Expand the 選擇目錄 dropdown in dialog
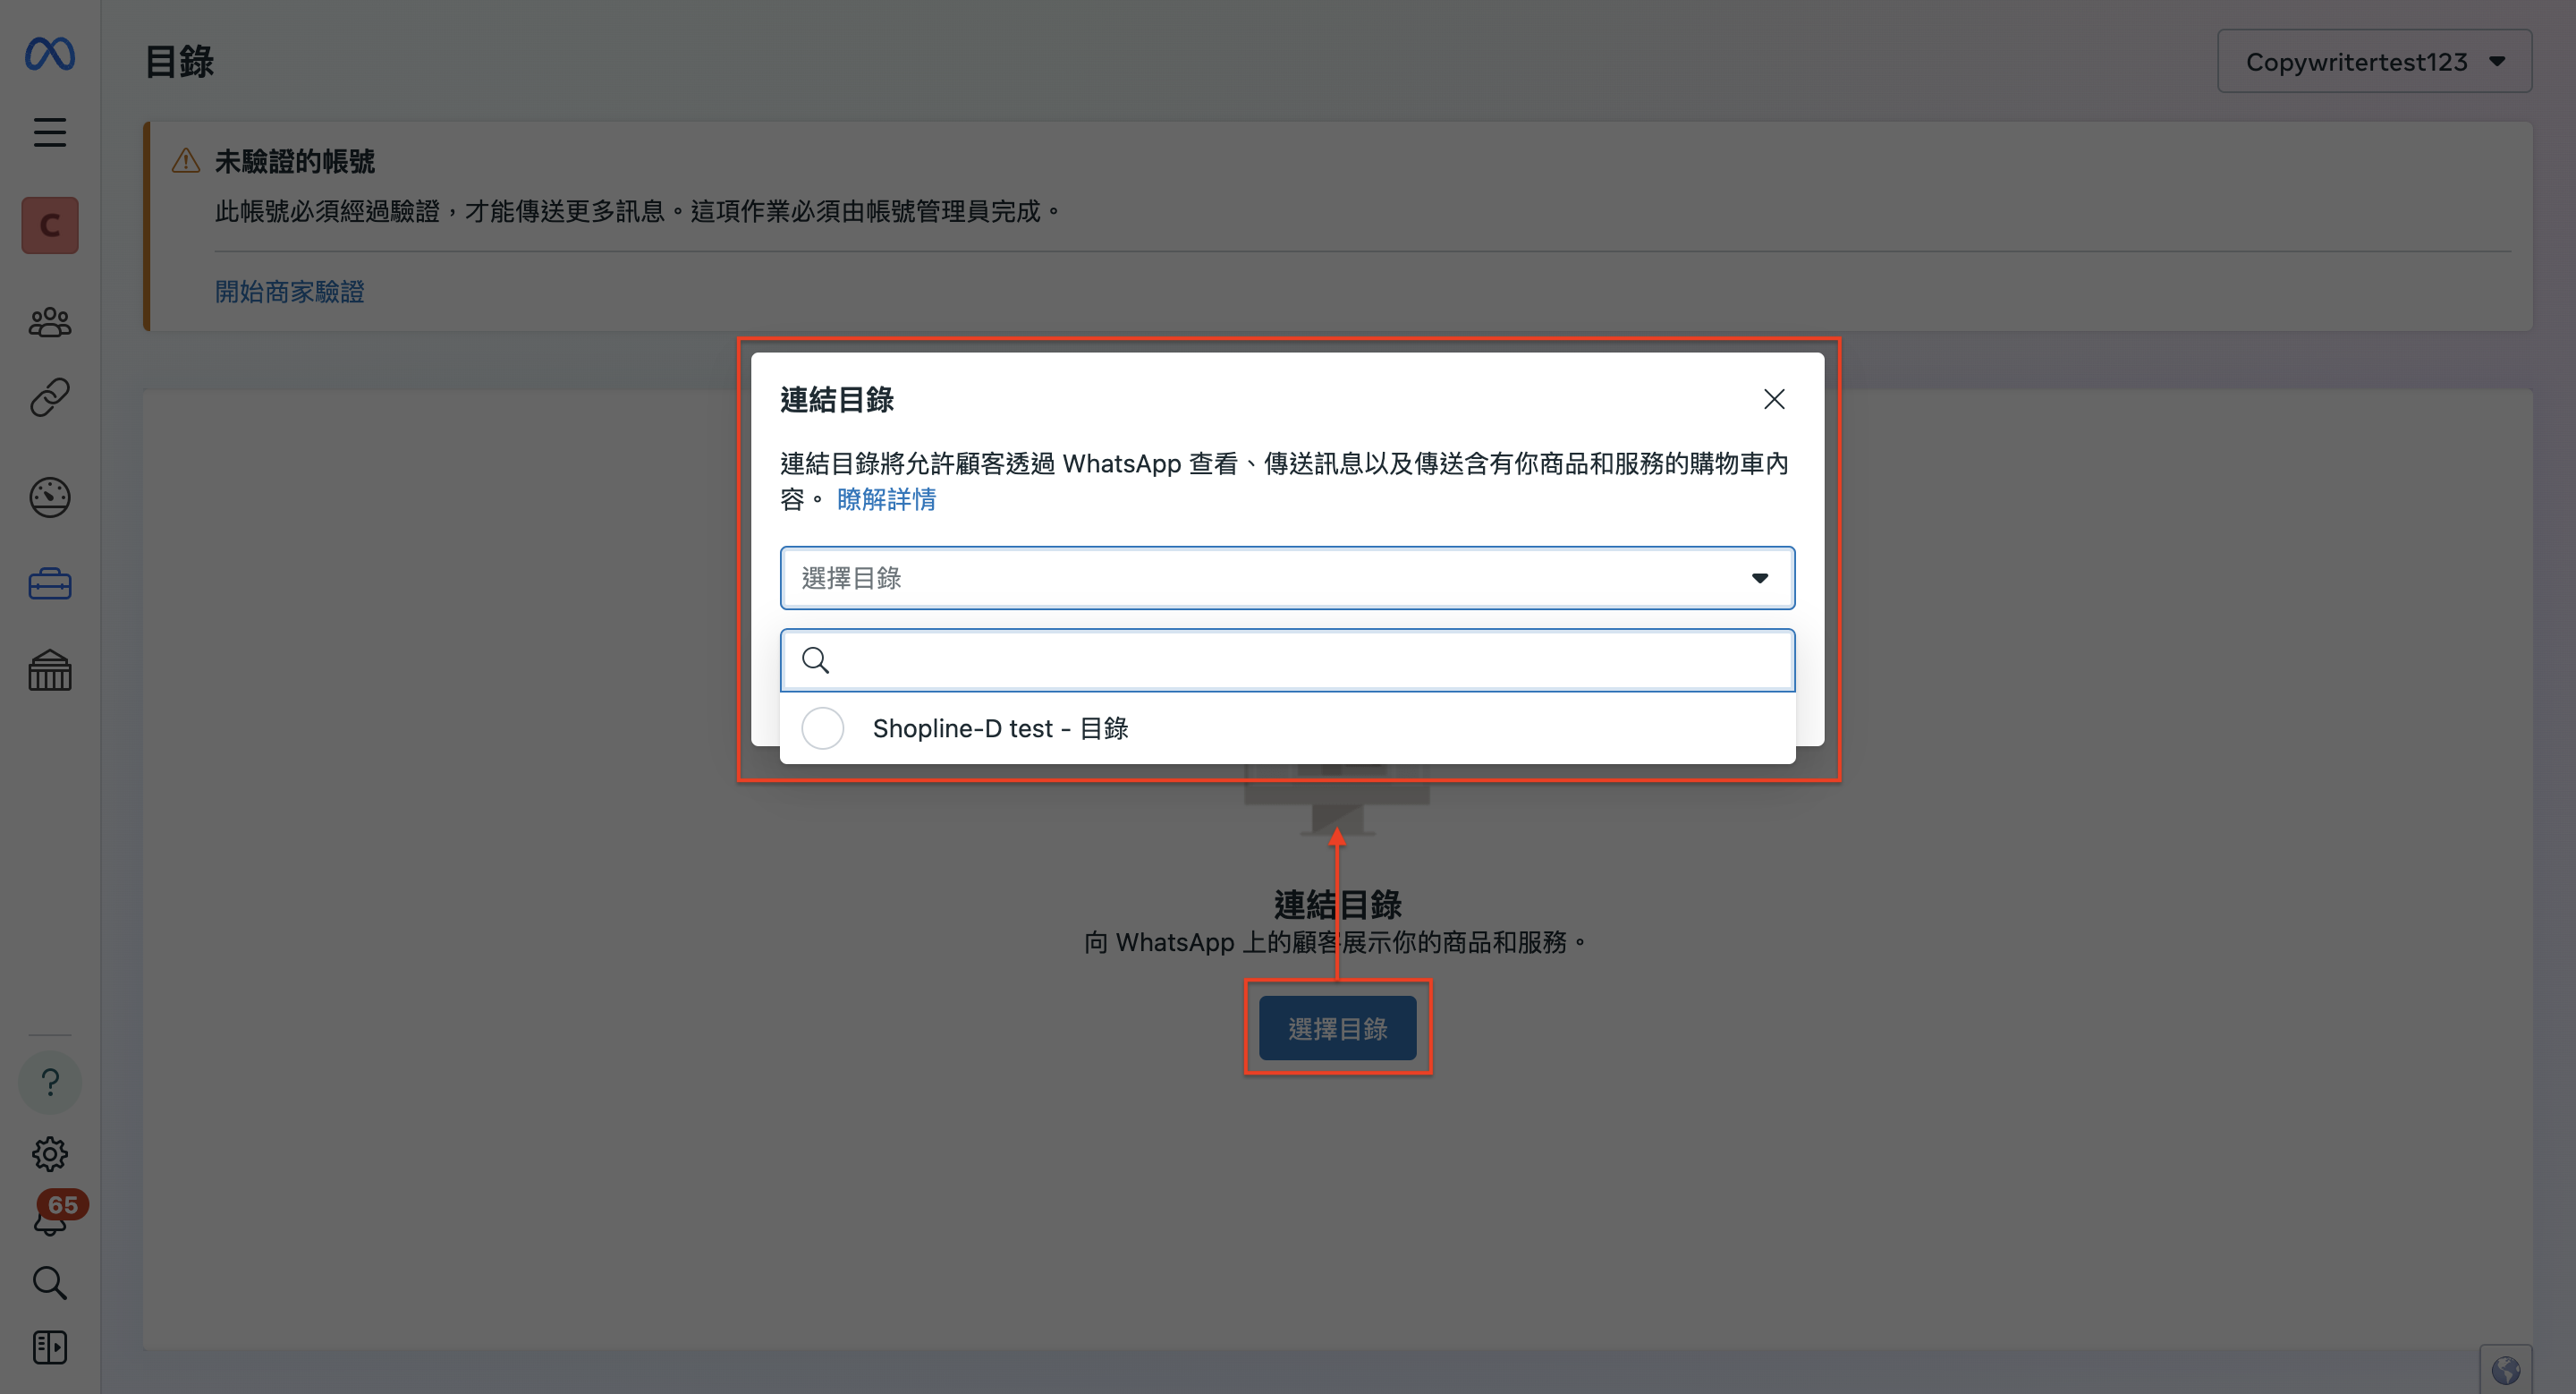 pos(1288,578)
